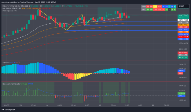
Task: Click the gray 98,344.76 price label
Action: 183,55
